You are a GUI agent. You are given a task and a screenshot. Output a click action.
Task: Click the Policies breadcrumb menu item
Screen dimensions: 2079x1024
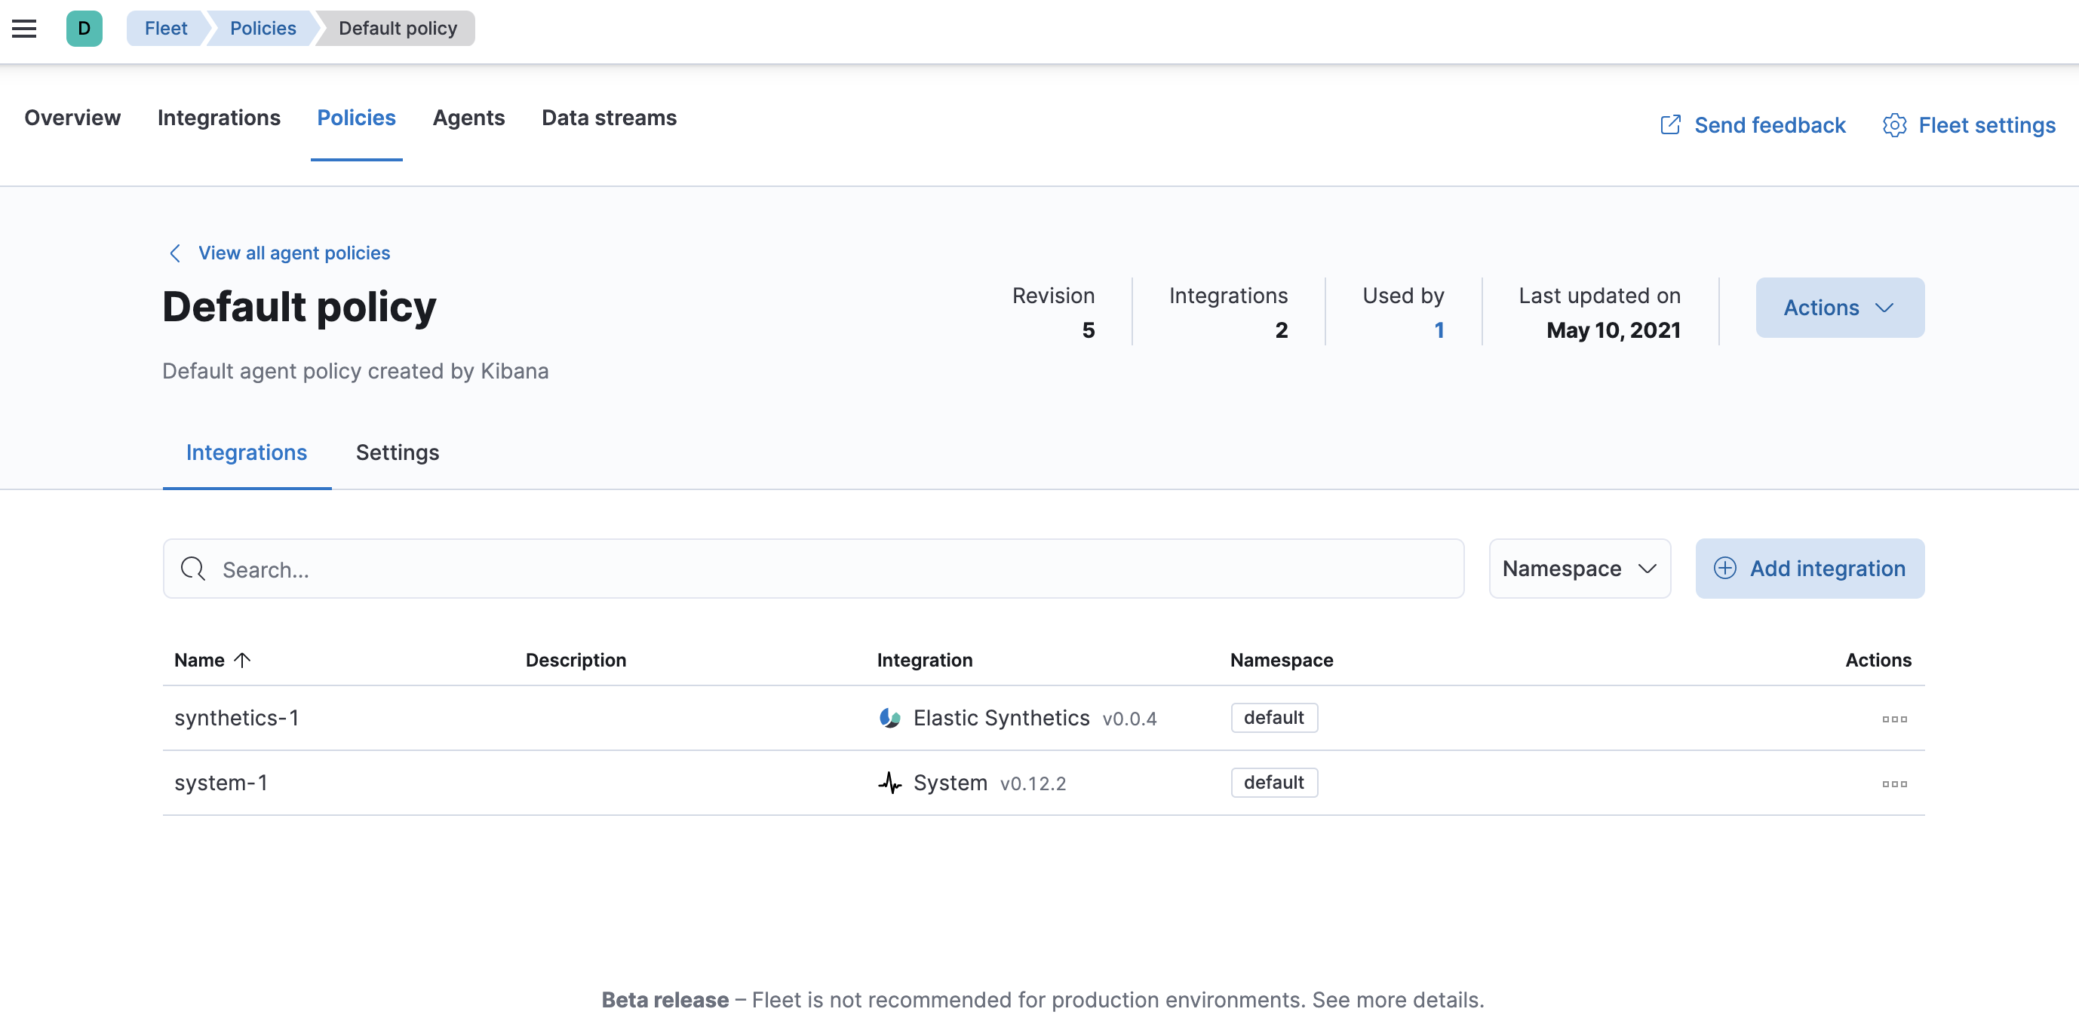pos(263,26)
